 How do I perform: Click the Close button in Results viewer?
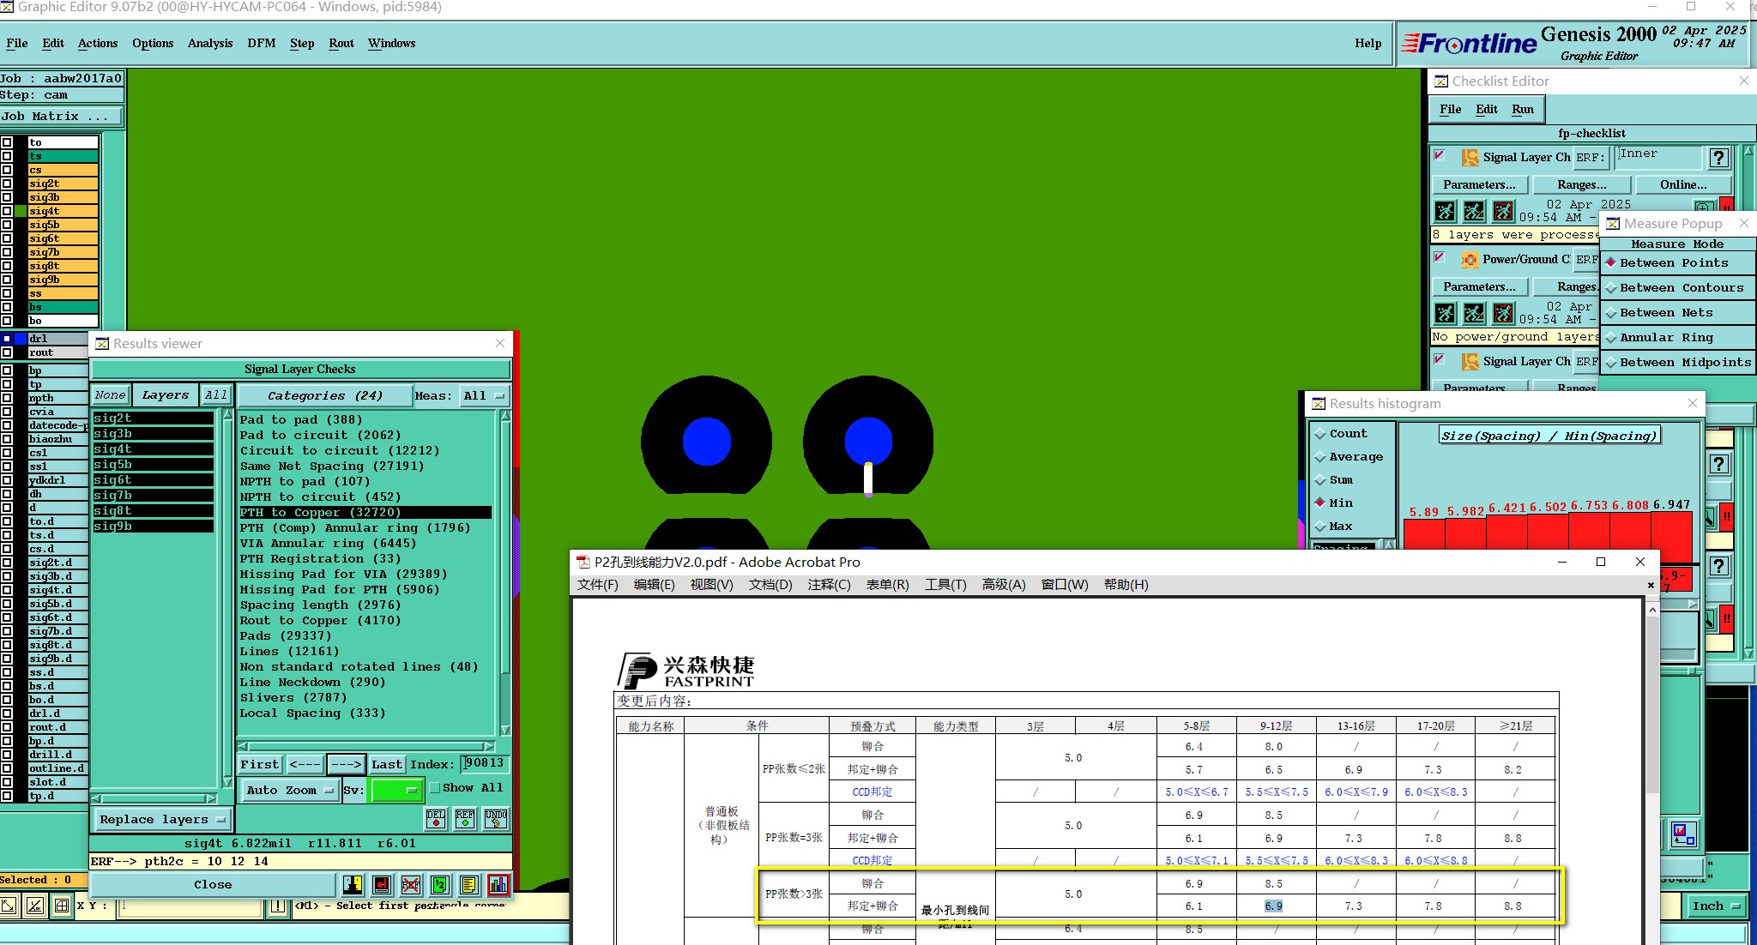[213, 884]
